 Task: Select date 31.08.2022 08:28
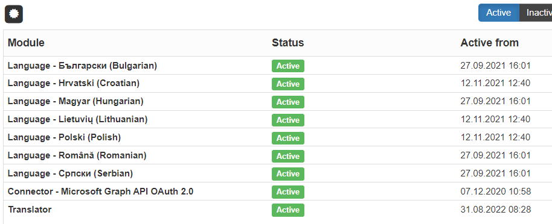[x=496, y=210]
